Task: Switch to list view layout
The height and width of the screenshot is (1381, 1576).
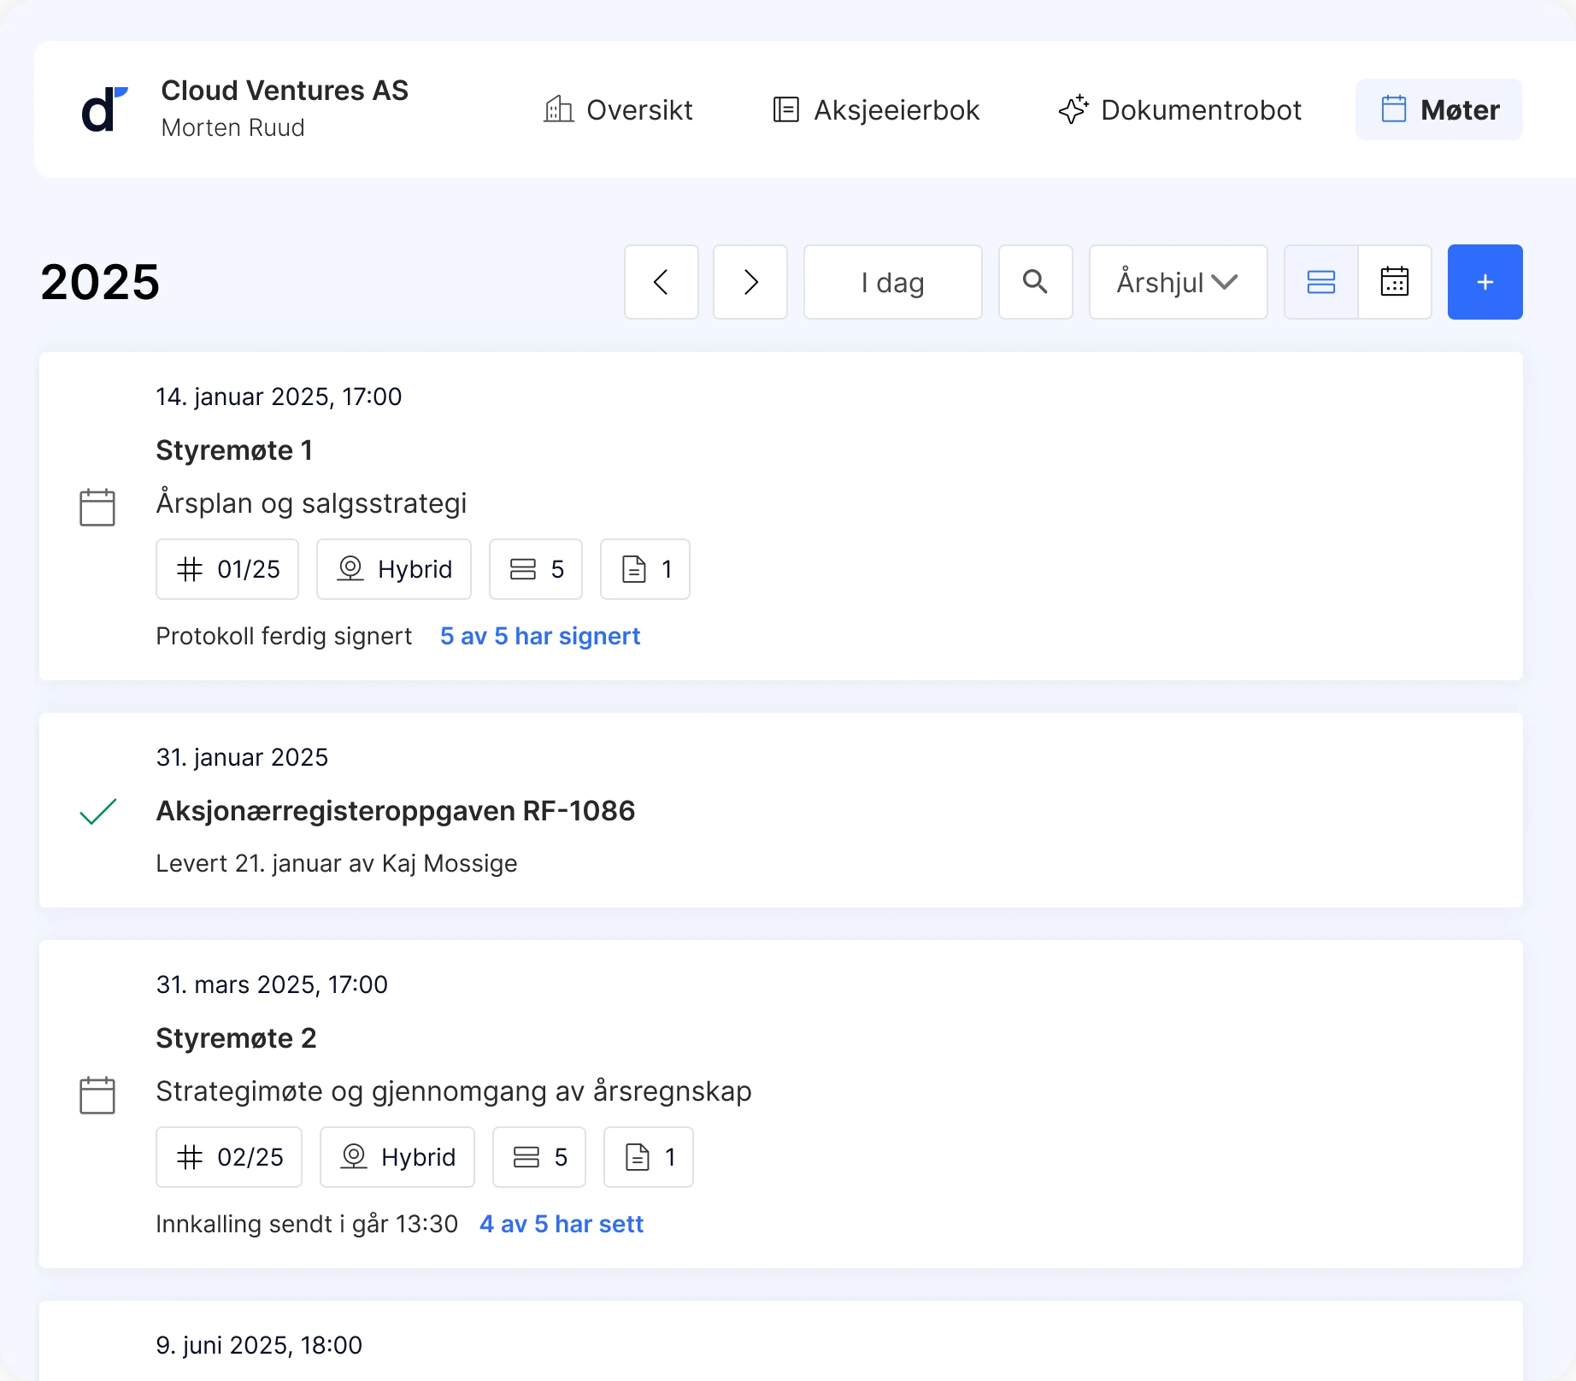Action: (1320, 282)
